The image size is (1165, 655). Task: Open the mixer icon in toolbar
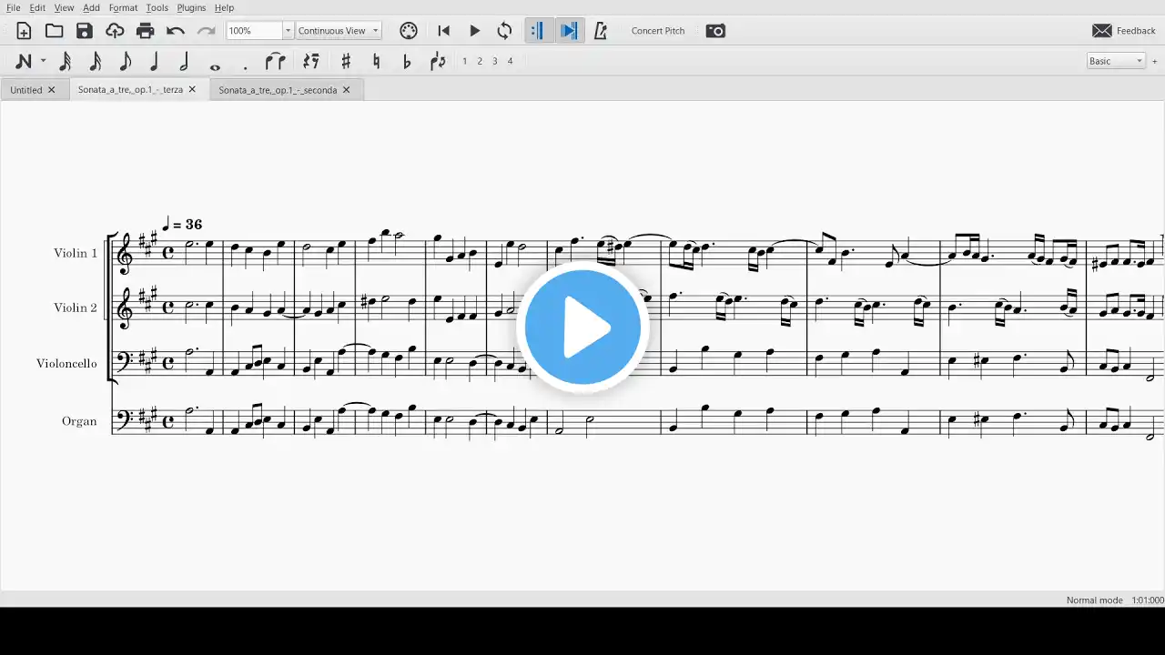(x=409, y=31)
